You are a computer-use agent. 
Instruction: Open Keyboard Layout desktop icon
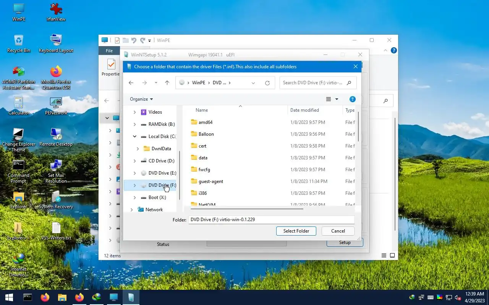coord(56,43)
